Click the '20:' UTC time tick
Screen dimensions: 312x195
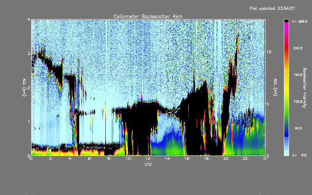(226, 159)
